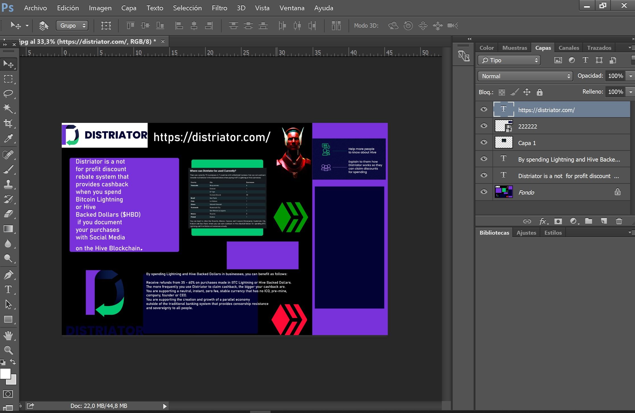The height and width of the screenshot is (413, 635).
Task: Open the status bar info arrow
Action: [x=165, y=406]
